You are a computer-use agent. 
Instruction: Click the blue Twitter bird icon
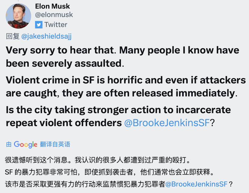pyautogui.click(x=39, y=24)
